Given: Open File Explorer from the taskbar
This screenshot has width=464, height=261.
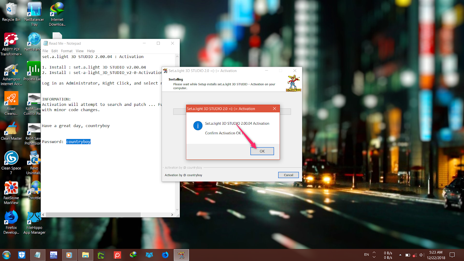Looking at the screenshot, I should 85,255.
